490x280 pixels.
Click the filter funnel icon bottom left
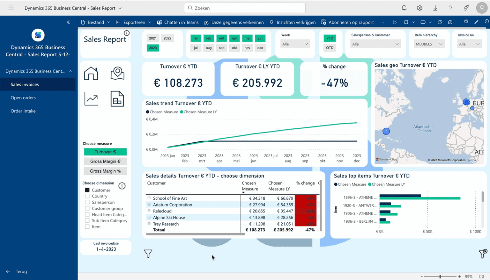[x=148, y=254]
